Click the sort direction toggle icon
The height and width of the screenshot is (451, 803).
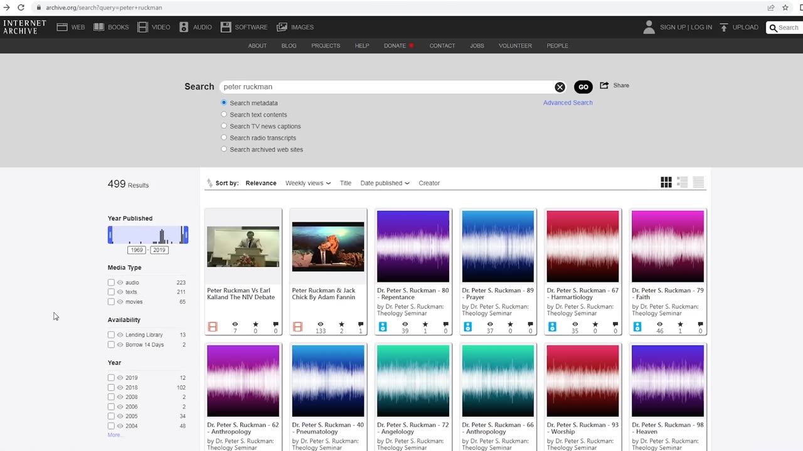point(210,183)
